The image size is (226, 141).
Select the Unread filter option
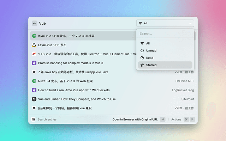point(151,50)
